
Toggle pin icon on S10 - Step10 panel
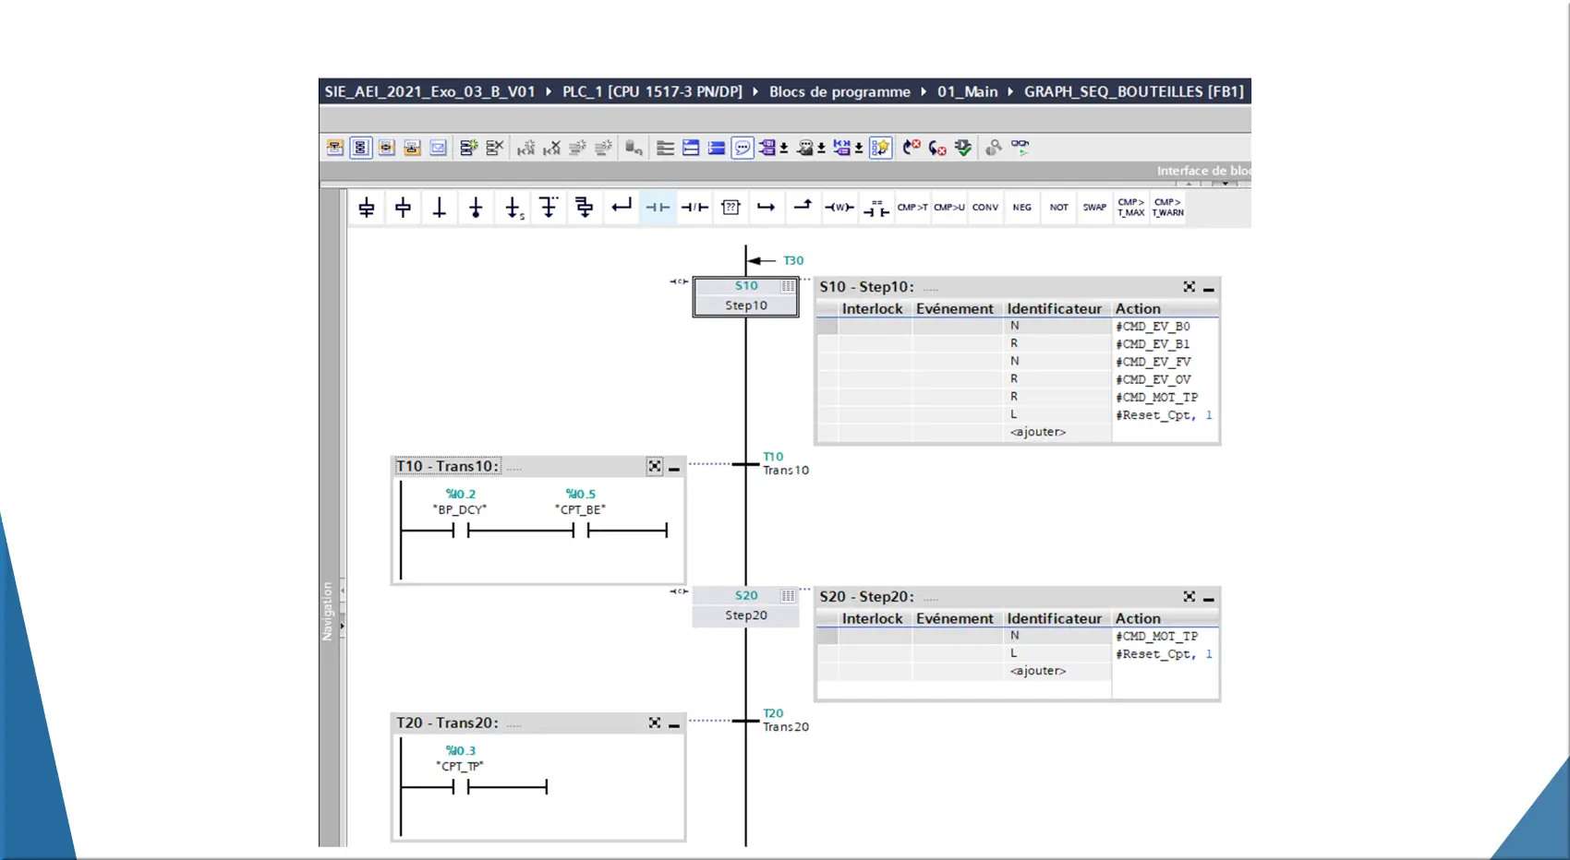pyautogui.click(x=1190, y=287)
